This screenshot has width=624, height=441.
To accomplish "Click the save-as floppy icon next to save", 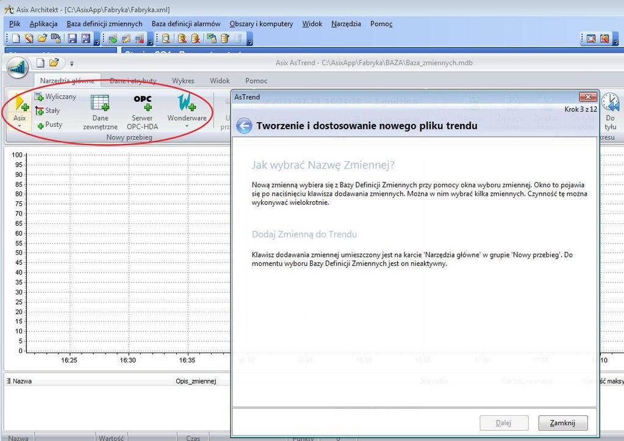I will (85, 38).
